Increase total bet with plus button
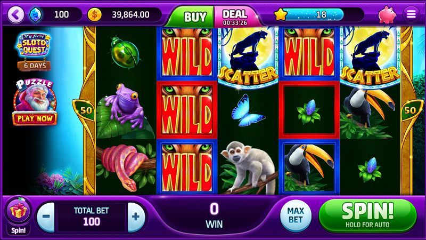 (x=136, y=217)
